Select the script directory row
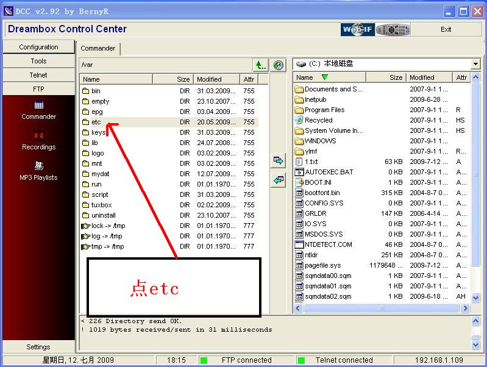The height and width of the screenshot is (367, 487). coord(169,194)
